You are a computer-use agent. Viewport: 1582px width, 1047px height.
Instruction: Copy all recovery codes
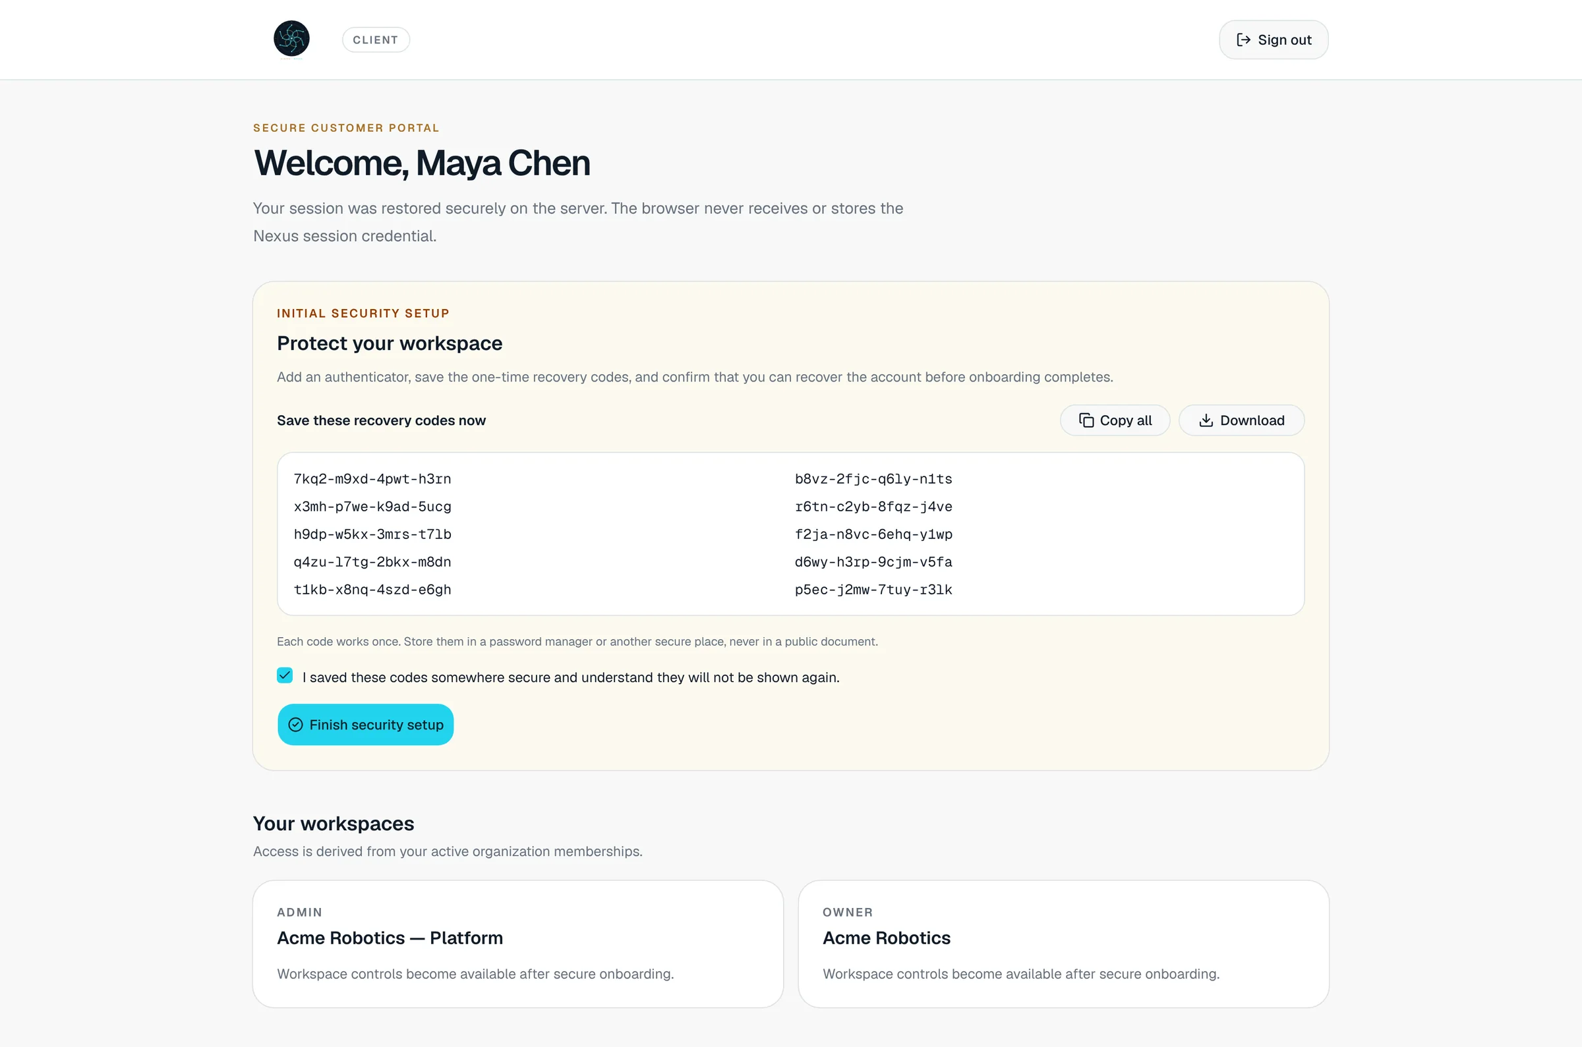[1115, 420]
